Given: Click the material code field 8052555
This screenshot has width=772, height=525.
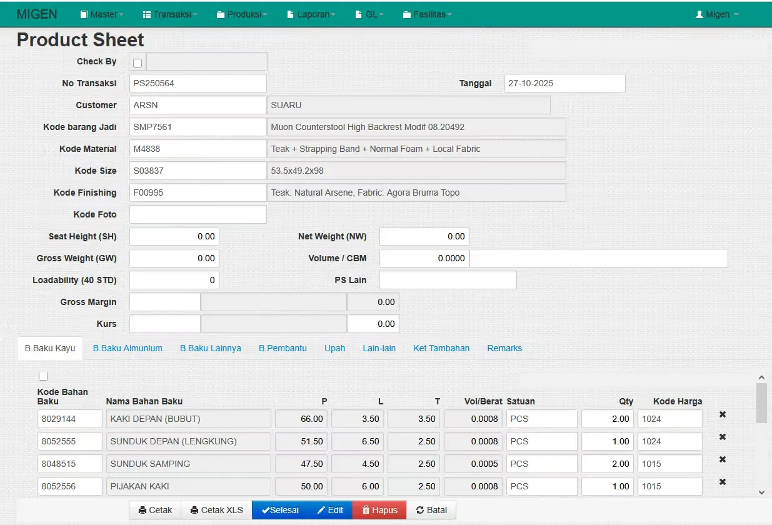Looking at the screenshot, I should coord(70,441).
